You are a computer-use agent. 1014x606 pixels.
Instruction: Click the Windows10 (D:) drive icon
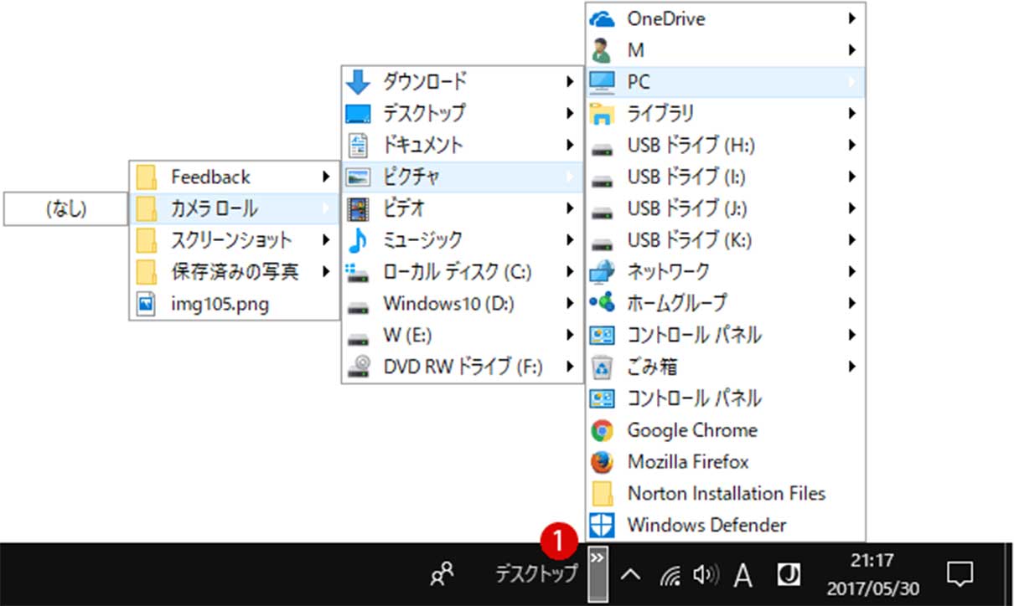pos(358,306)
